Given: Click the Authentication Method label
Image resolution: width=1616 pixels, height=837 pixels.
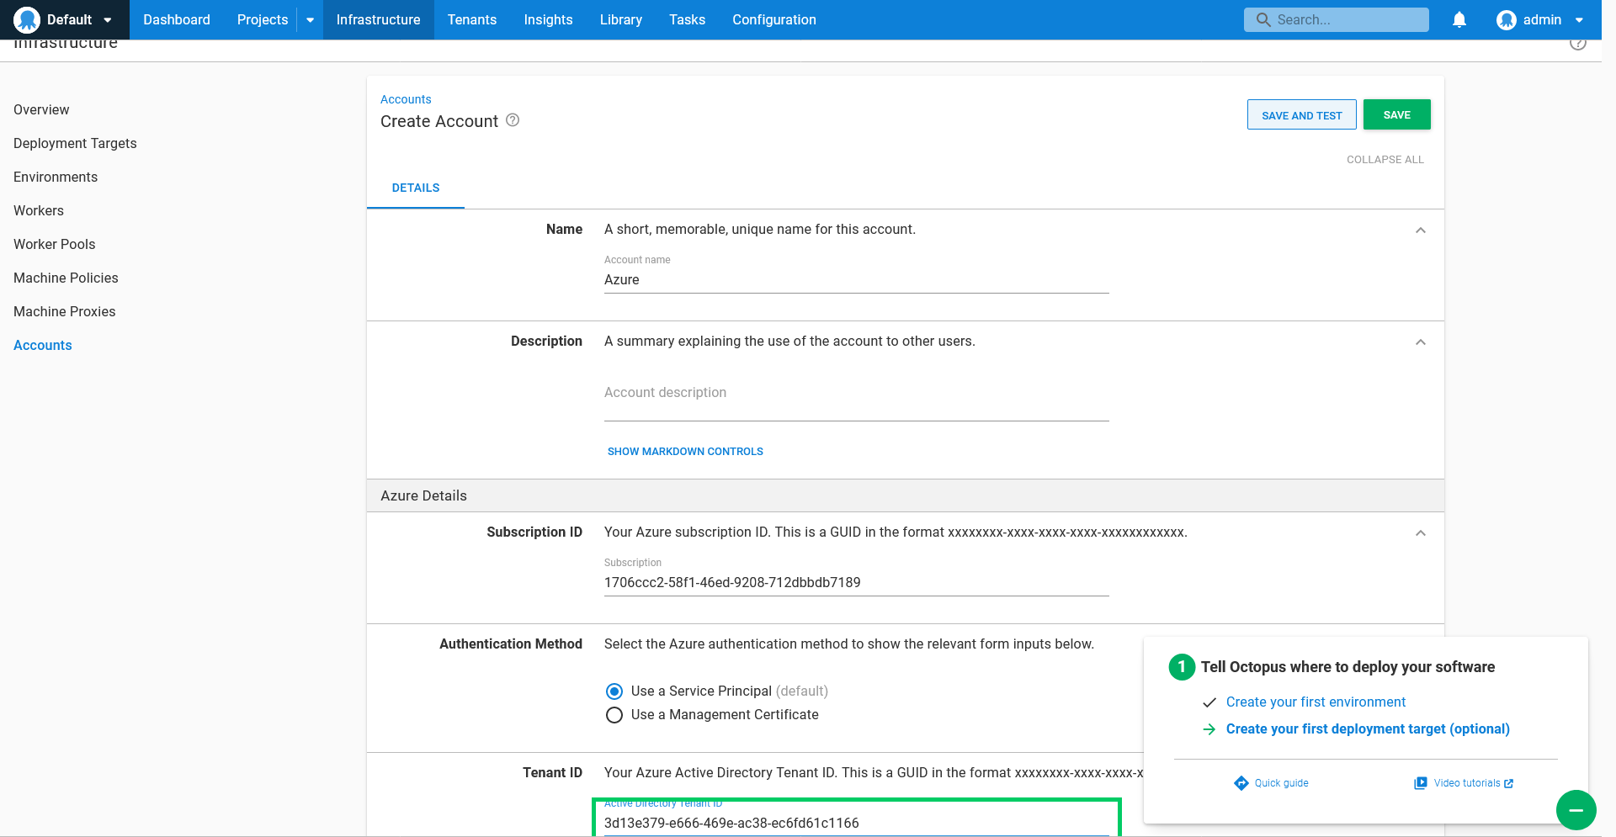Looking at the screenshot, I should point(511,644).
